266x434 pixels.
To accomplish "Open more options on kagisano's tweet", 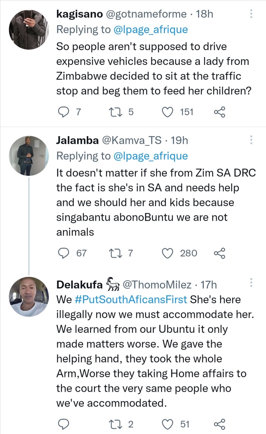I will [251, 14].
